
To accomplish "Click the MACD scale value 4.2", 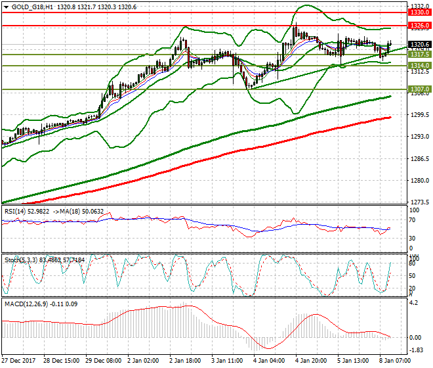I will [414, 303].
